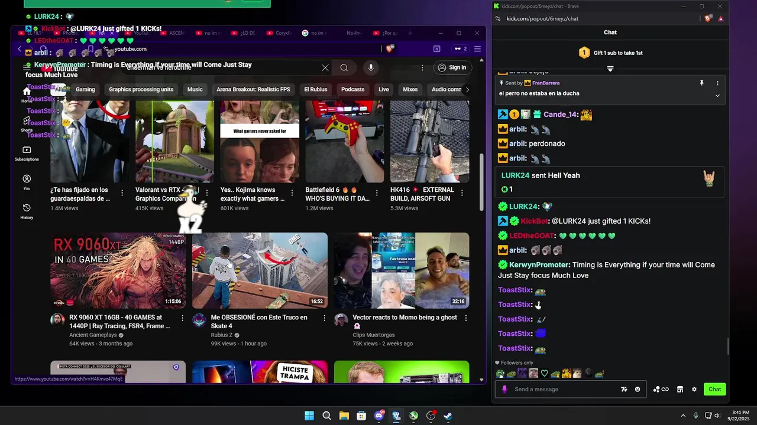Open Vector reacts to Momo thumbnail
This screenshot has width=757, height=425.
coord(402,271)
